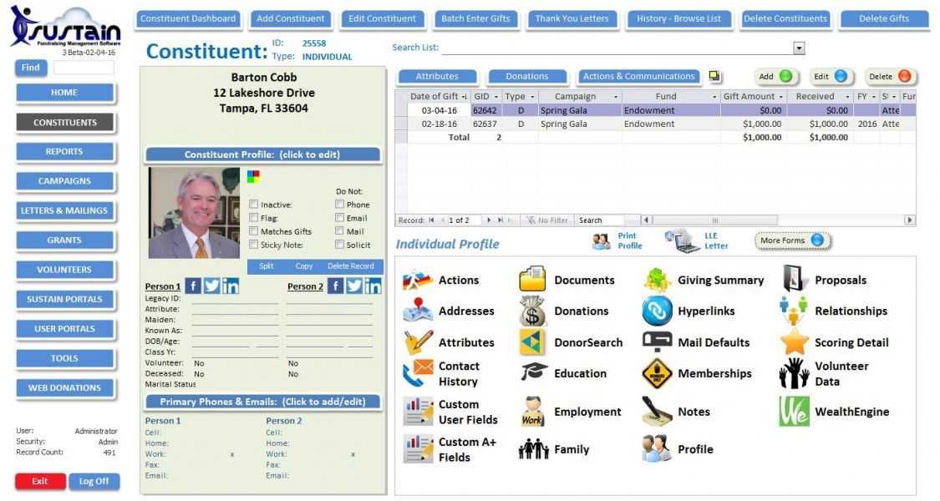Switch to the Actions & Communications tab
The height and width of the screenshot is (501, 940).
click(x=638, y=76)
